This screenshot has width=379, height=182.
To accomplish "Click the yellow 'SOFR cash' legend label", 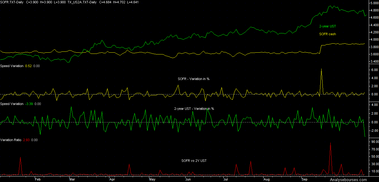I will click(328, 34).
